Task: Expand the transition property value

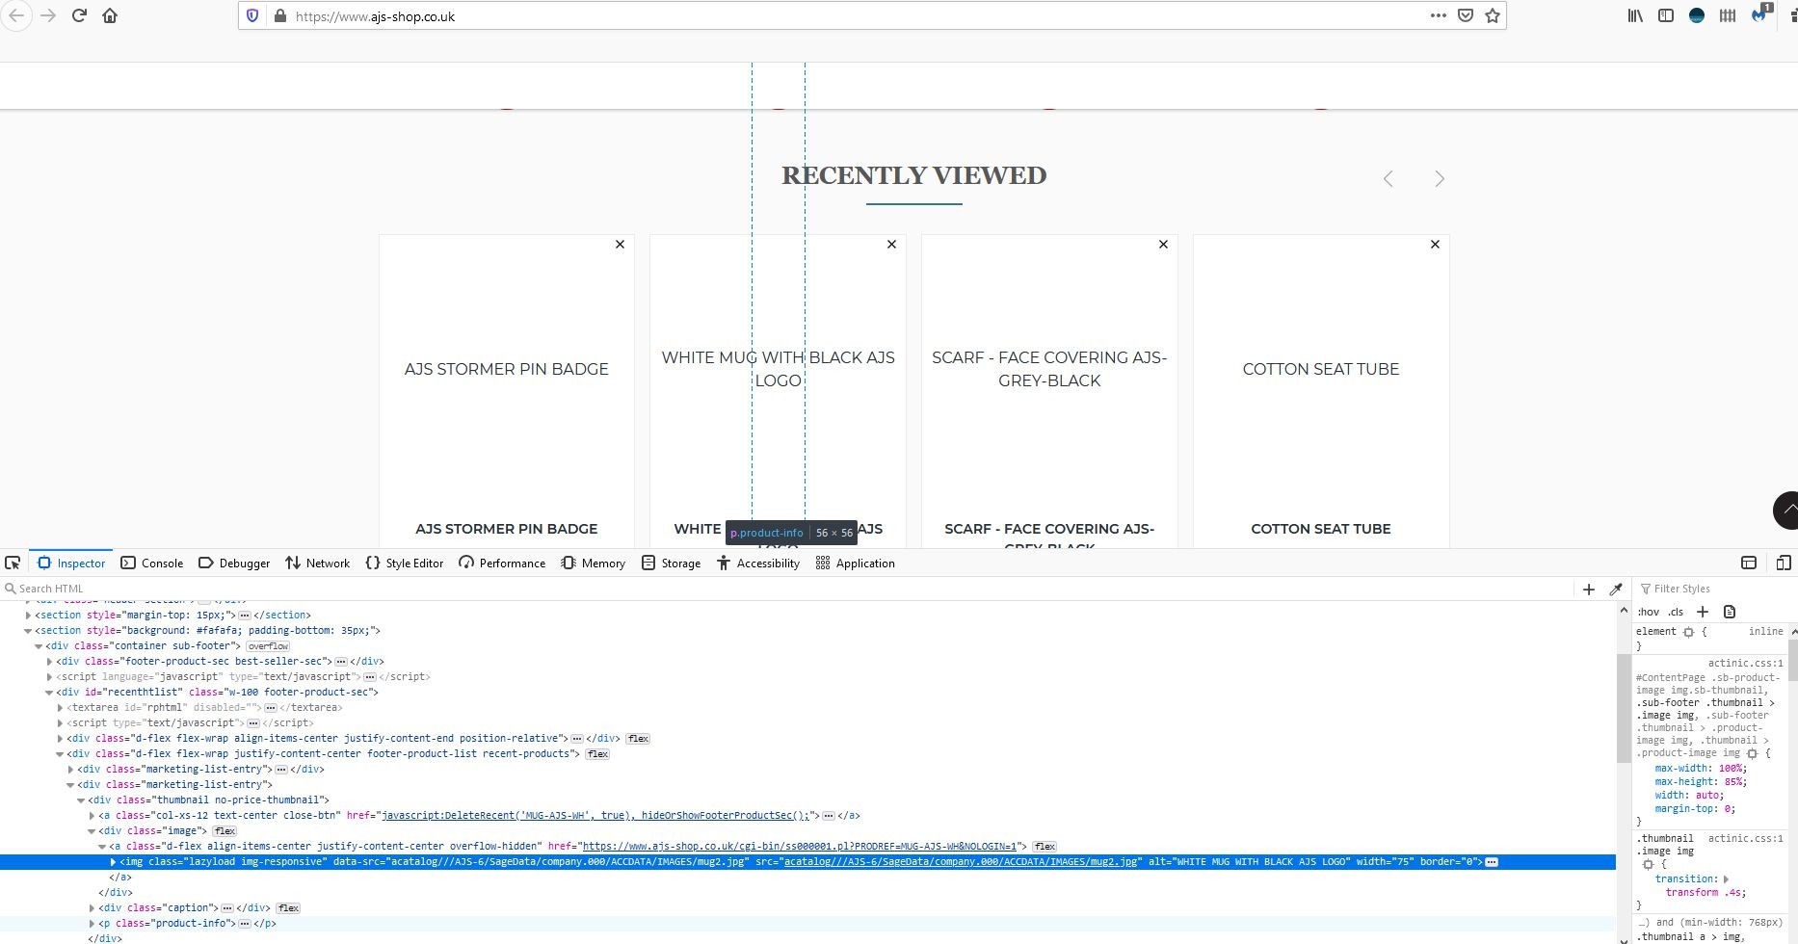Action: (1726, 878)
